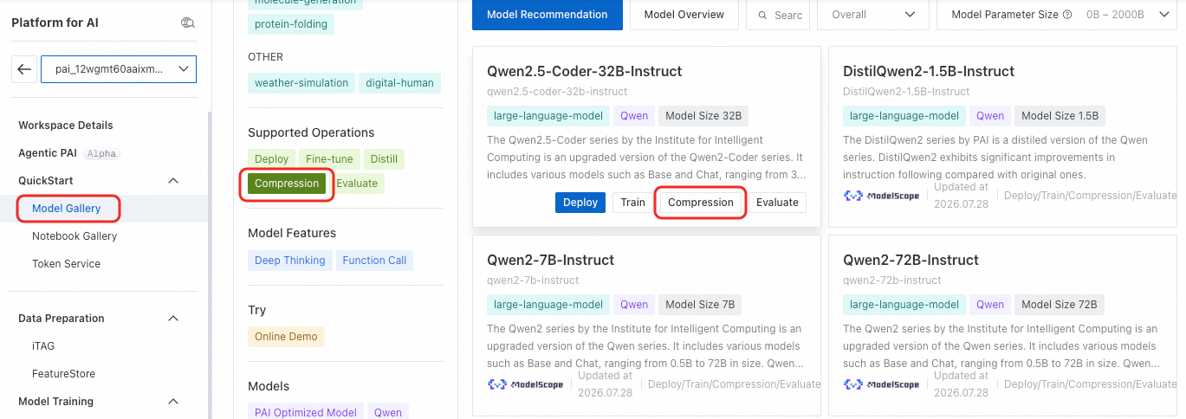This screenshot has height=419, width=1186.
Task: Open the pai_12wgmt60aaixm workspace dropdown
Action: pyautogui.click(x=119, y=69)
